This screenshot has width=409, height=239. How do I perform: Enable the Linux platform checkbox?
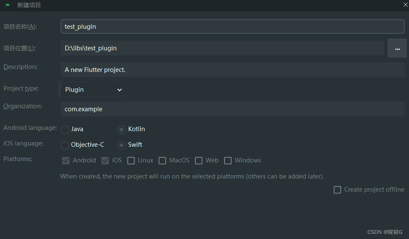[x=131, y=161]
